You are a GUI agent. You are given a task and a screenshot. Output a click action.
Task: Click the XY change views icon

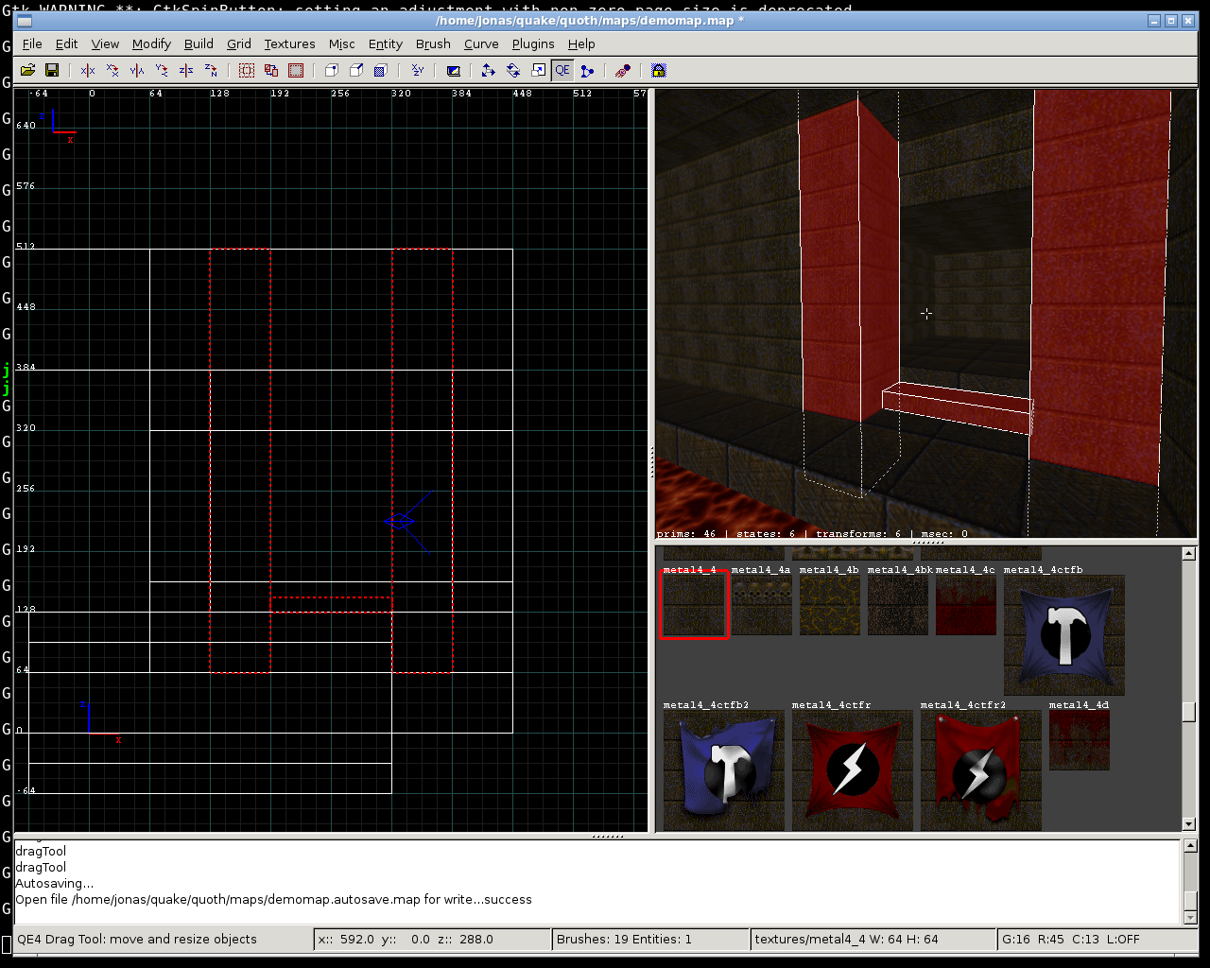pyautogui.click(x=418, y=70)
